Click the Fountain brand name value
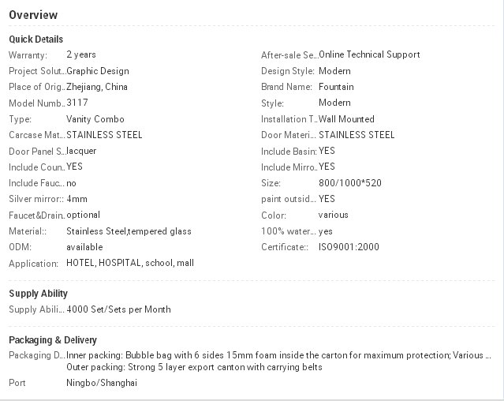Image resolution: width=504 pixels, height=401 pixels. 336,87
